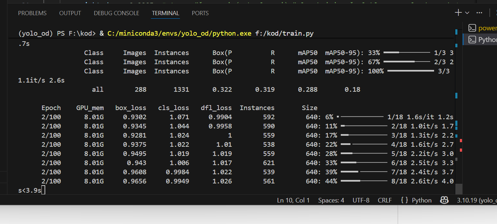Open the Spaces: 4 indentation selector
The height and width of the screenshot is (224, 497).
coord(331,200)
